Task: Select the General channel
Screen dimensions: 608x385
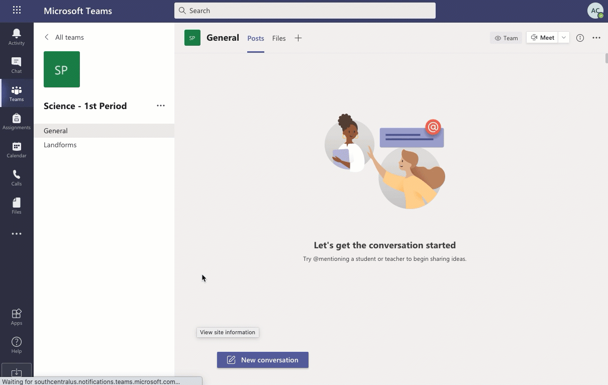Action: (x=104, y=131)
